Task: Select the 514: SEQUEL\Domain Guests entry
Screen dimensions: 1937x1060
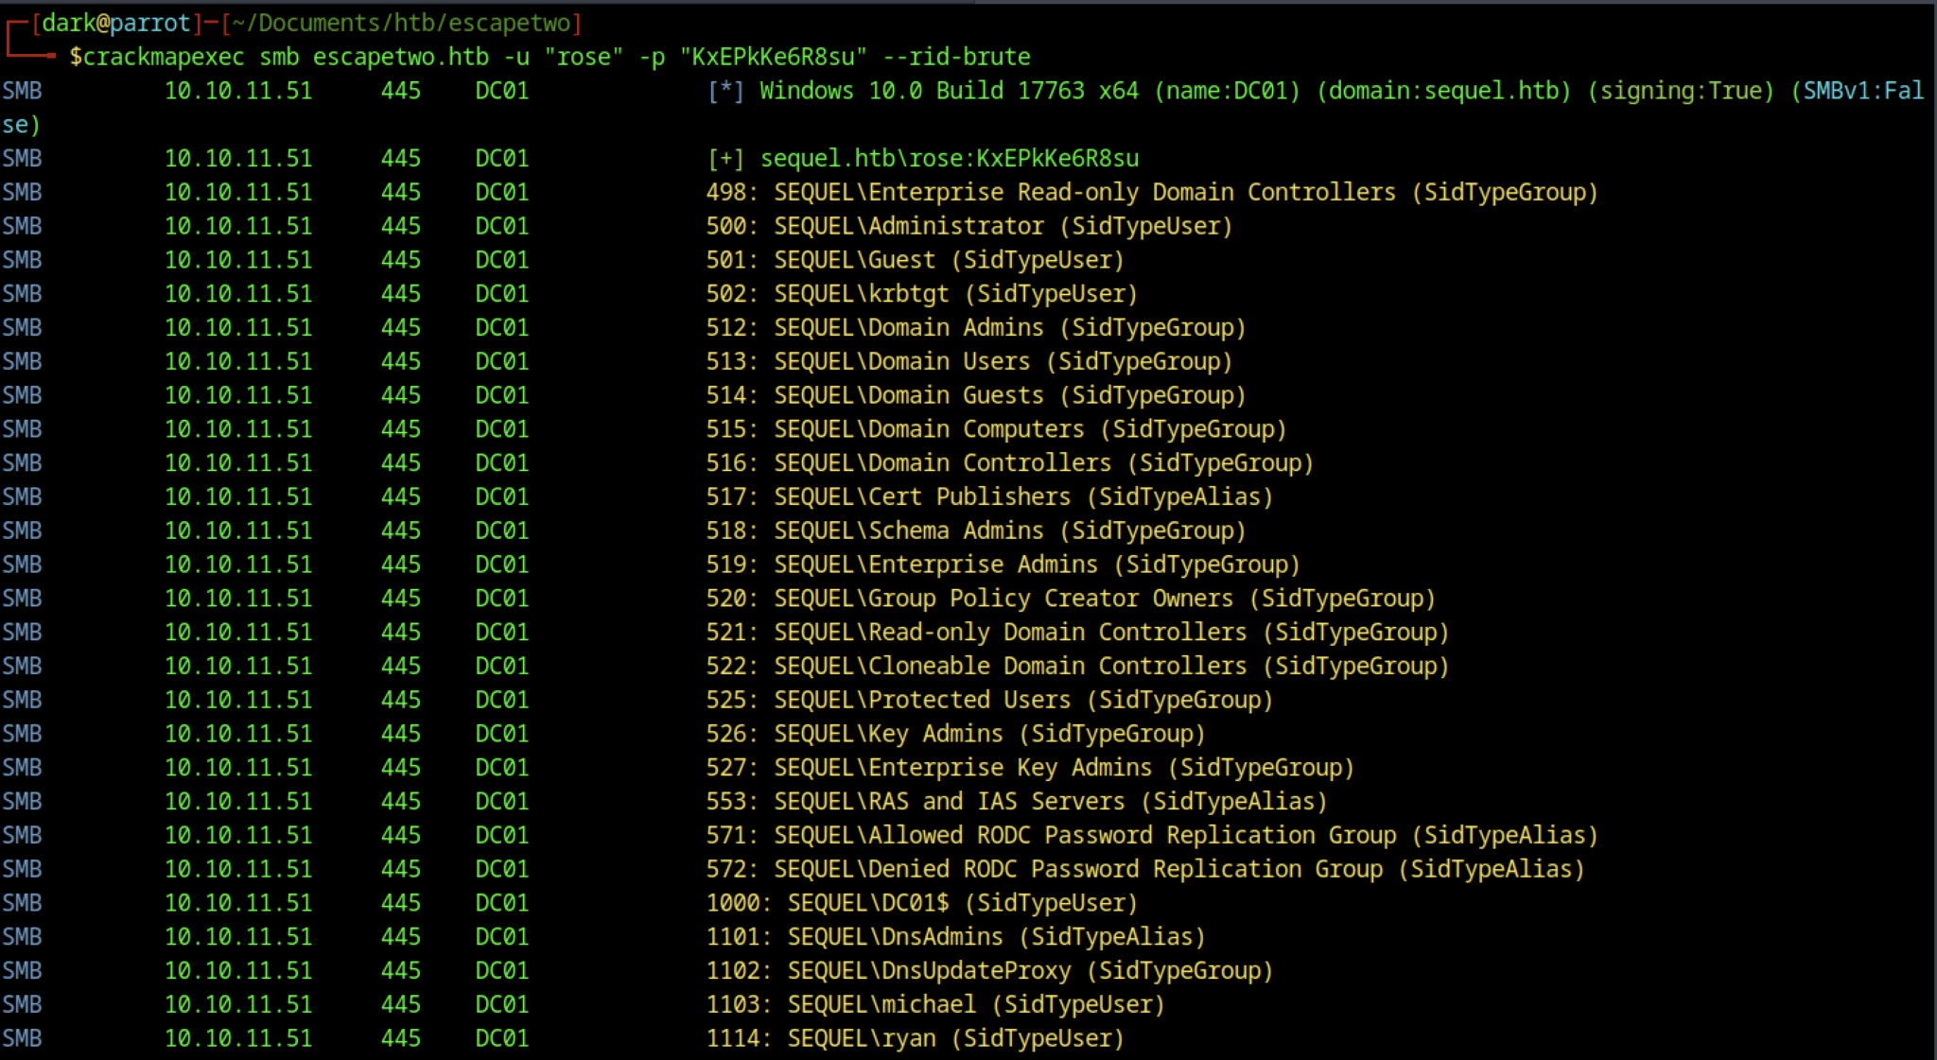Action: (976, 395)
